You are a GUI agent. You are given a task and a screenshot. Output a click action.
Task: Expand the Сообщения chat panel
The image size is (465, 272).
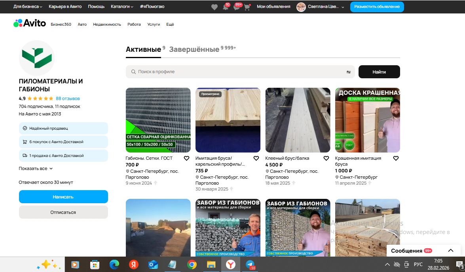coord(450,251)
